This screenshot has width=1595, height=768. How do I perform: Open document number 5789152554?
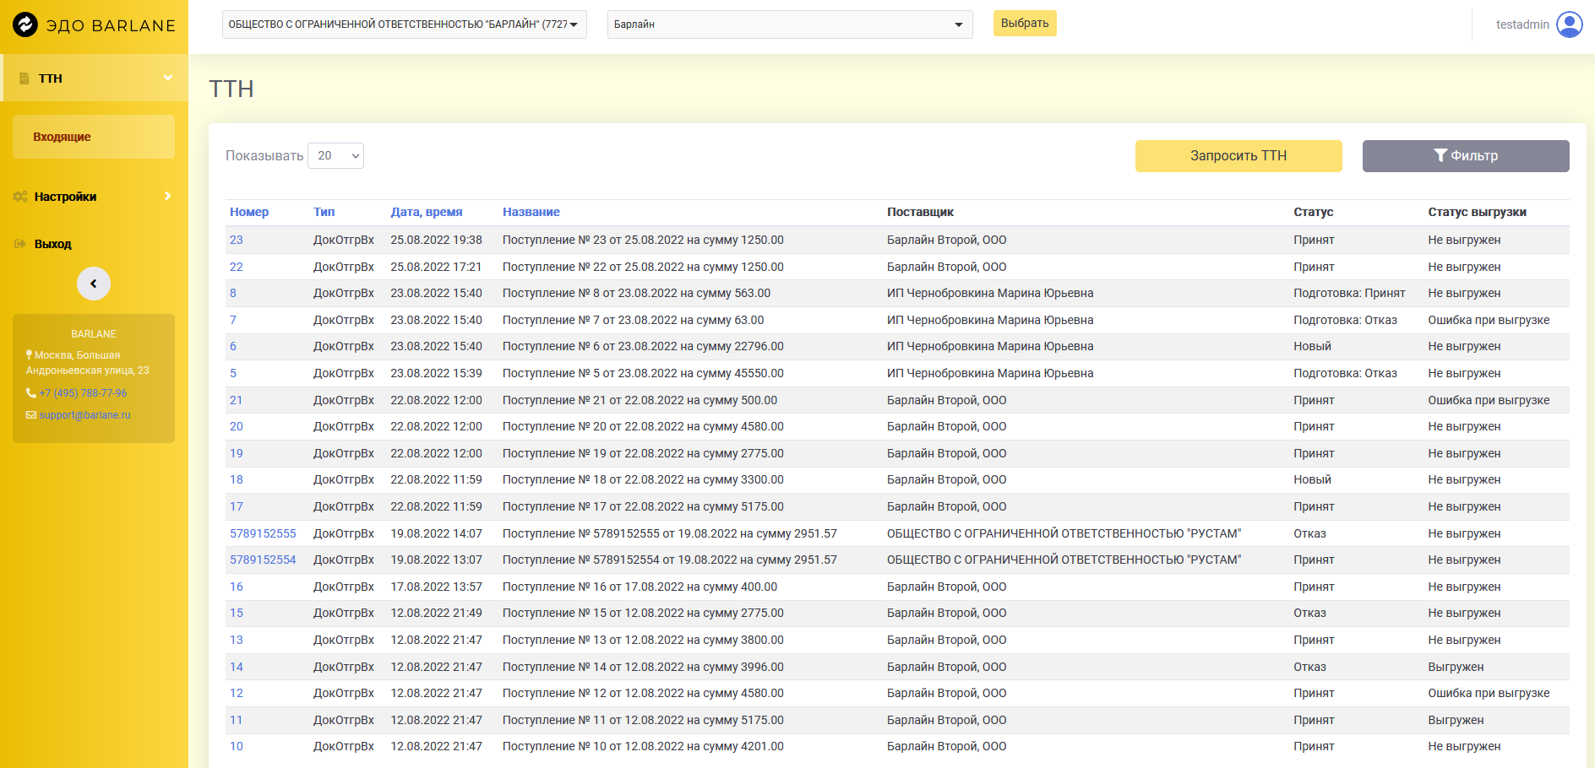tap(263, 560)
